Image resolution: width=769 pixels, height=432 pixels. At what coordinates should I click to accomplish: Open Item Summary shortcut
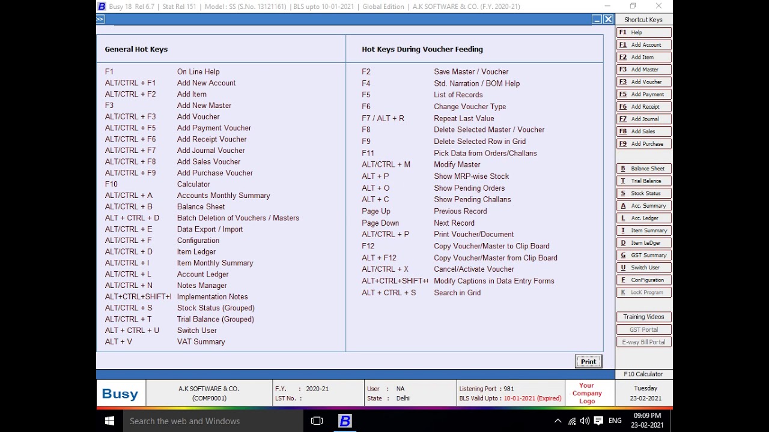click(x=643, y=230)
